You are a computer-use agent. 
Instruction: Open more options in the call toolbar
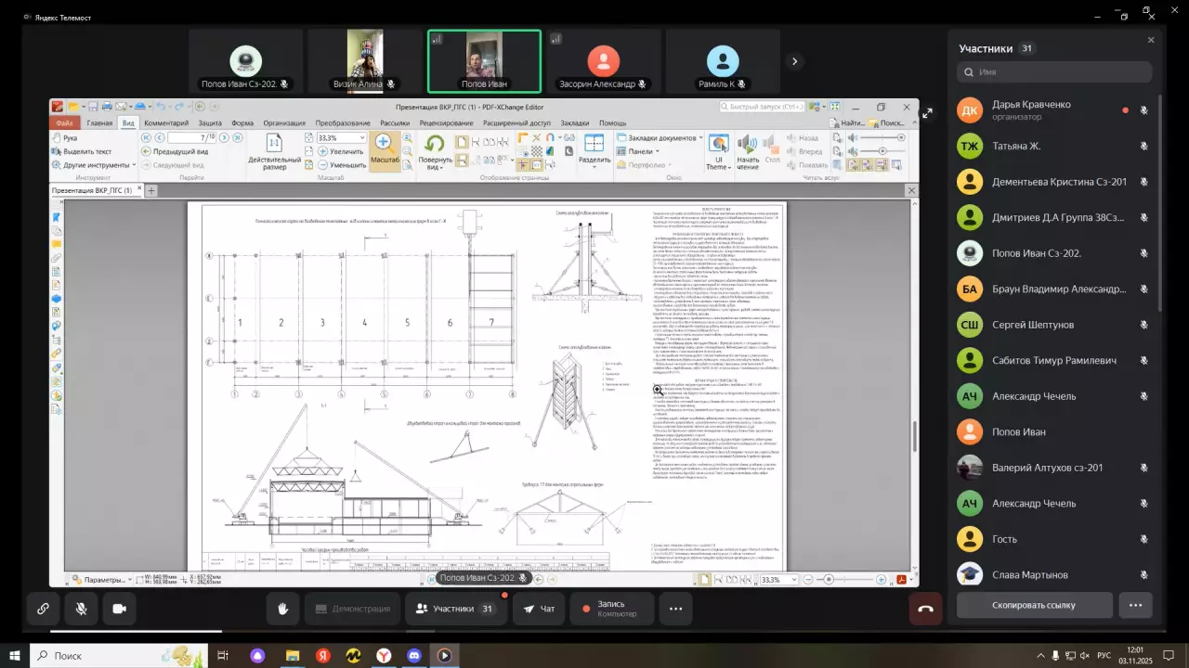point(675,609)
